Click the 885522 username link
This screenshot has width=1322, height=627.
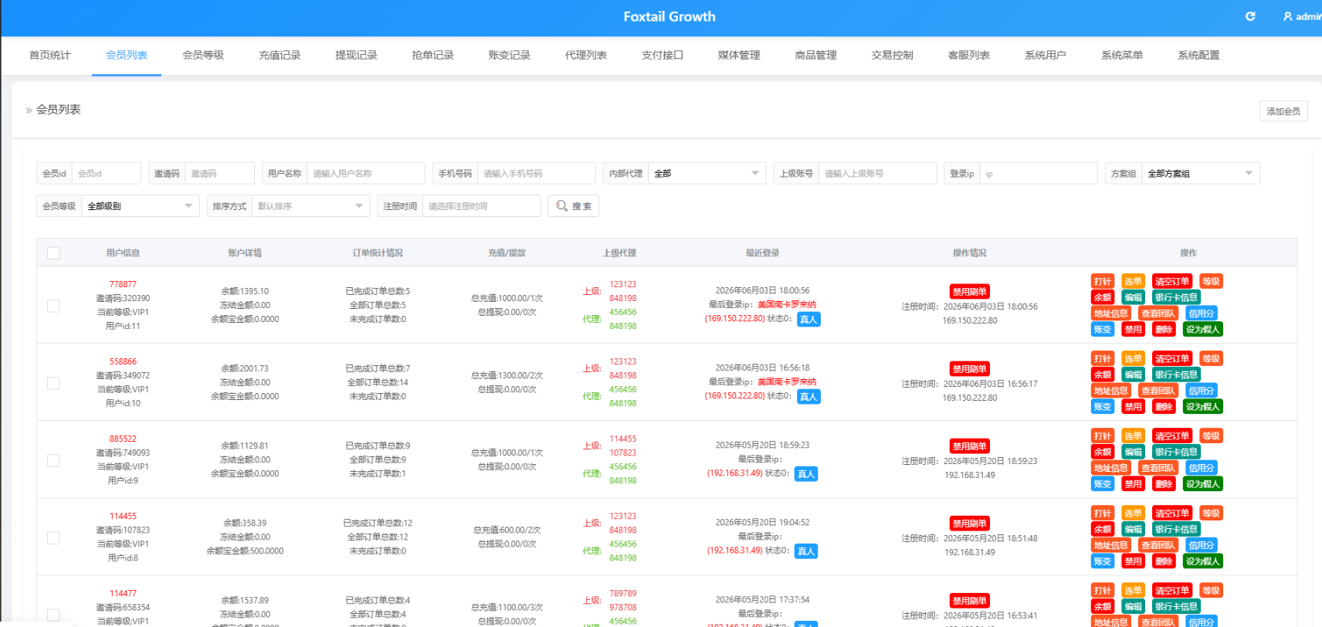click(123, 439)
